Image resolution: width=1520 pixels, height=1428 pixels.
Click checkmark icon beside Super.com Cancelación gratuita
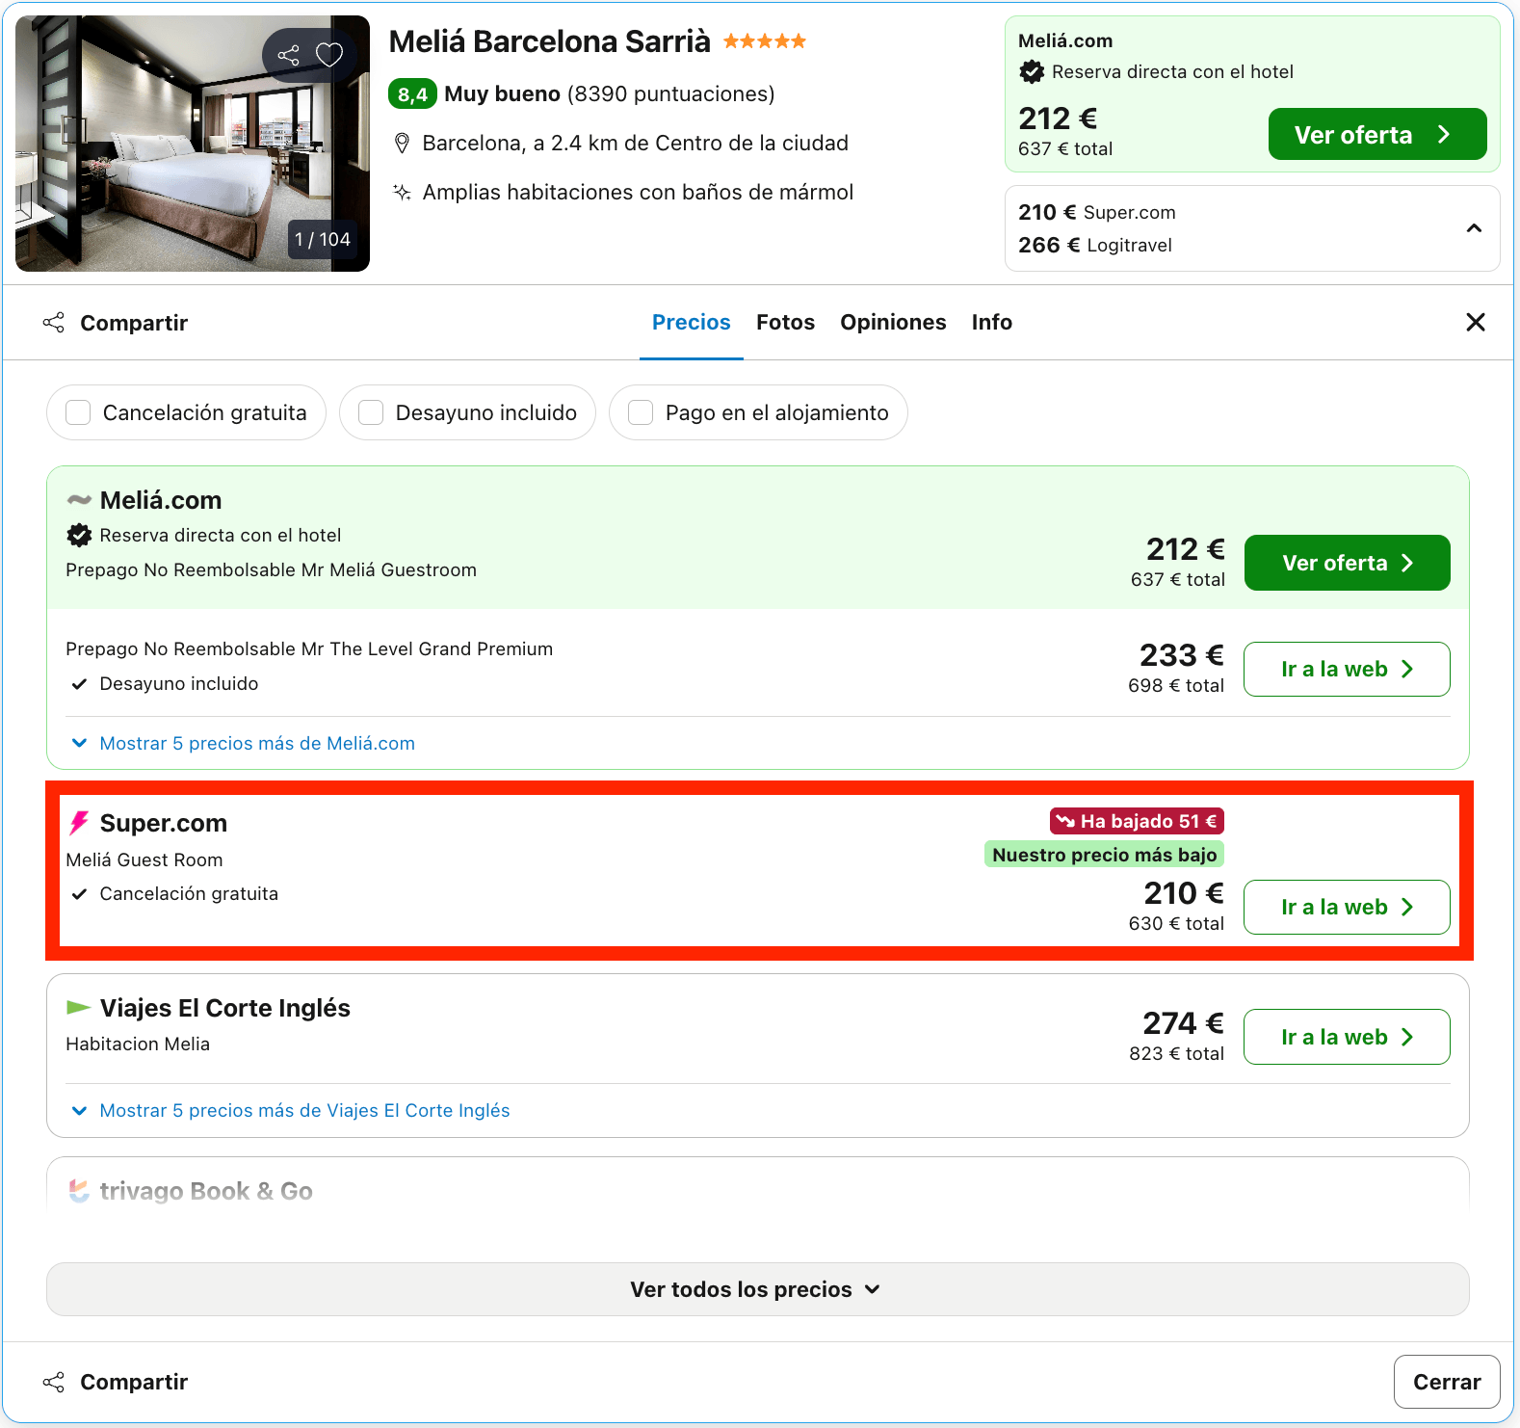[x=80, y=894]
